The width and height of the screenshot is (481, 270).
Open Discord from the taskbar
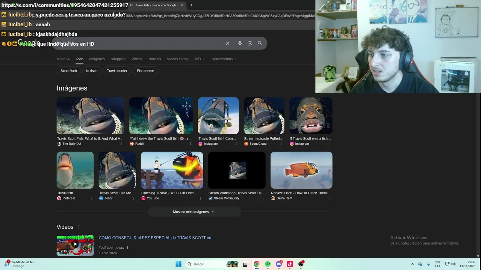click(x=279, y=264)
